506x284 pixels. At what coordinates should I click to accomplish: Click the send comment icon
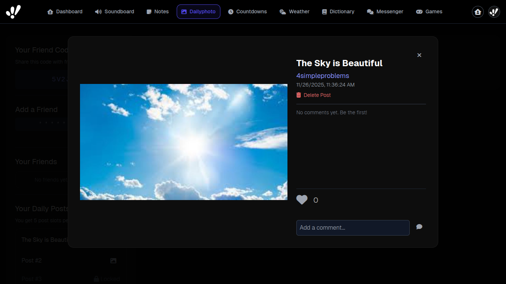pyautogui.click(x=419, y=227)
